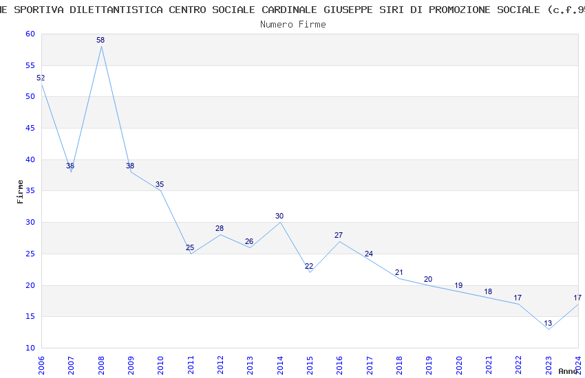Click the 2021 x-axis year label
The width and height of the screenshot is (585, 378).
[489, 365]
